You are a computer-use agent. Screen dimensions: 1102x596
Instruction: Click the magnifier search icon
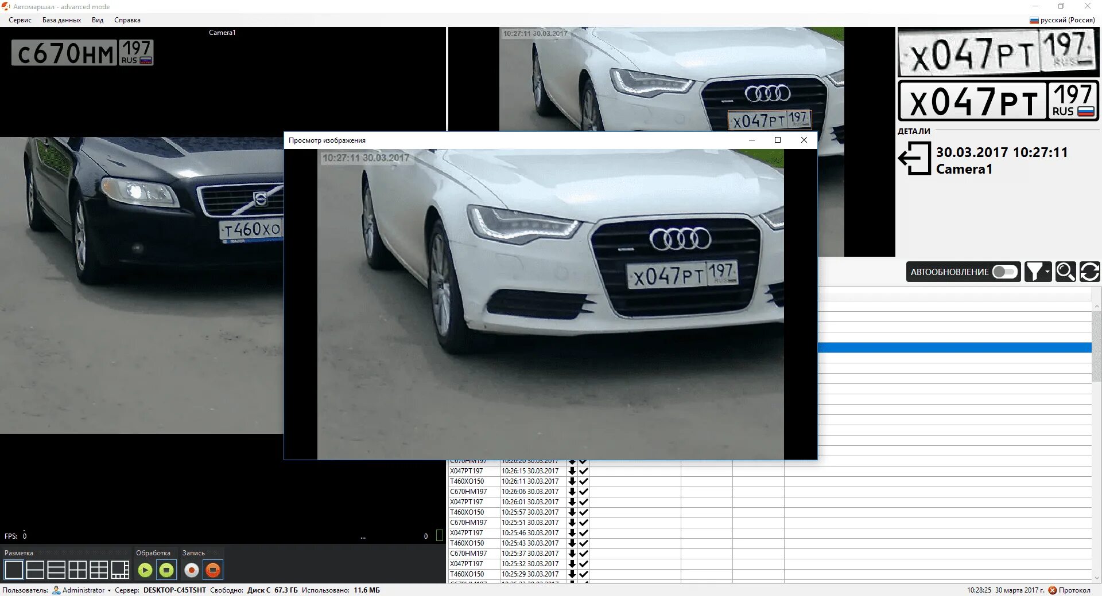[1065, 272]
